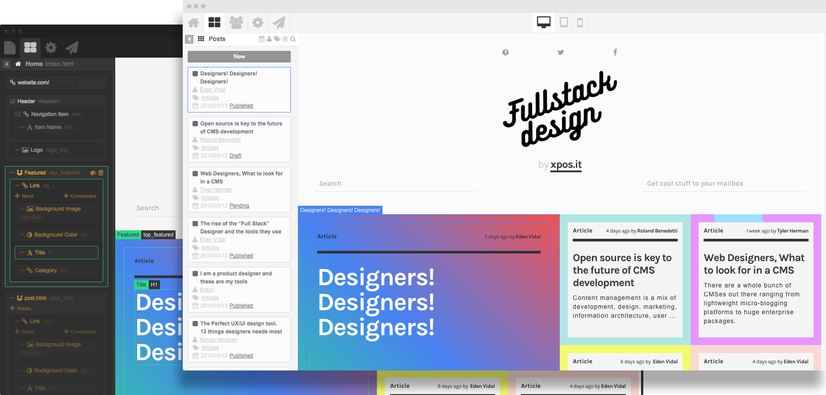Open the Draft status link

point(235,156)
